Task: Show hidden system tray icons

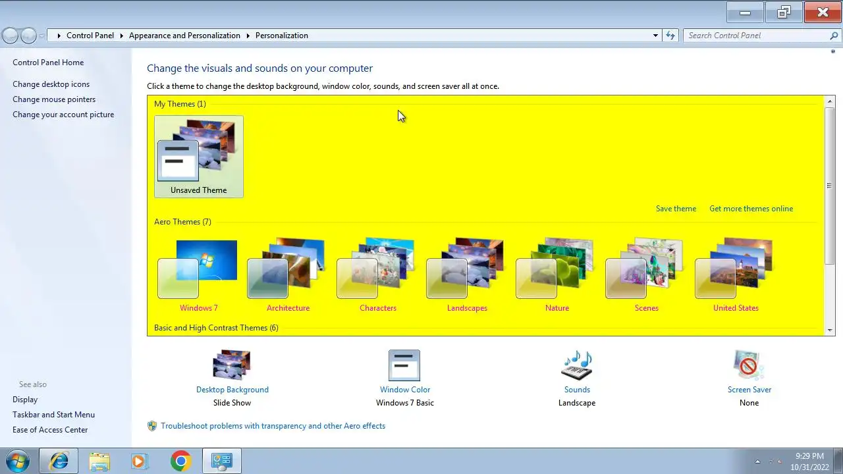Action: click(757, 461)
